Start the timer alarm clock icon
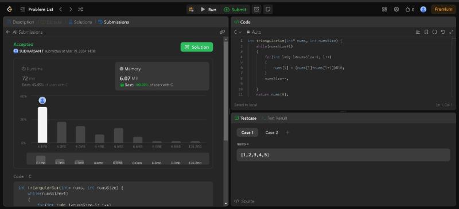The height and width of the screenshot is (209, 459). (x=256, y=9)
